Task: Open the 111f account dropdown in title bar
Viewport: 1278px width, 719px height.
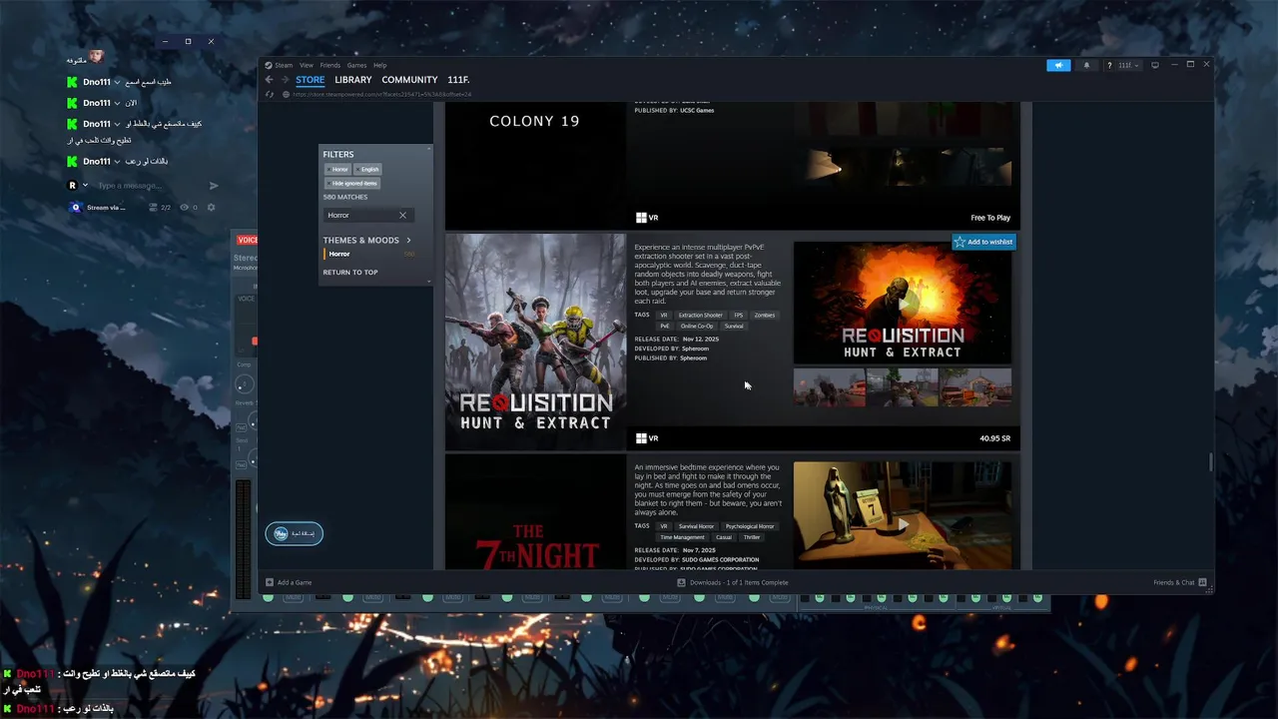Action: click(x=1128, y=65)
